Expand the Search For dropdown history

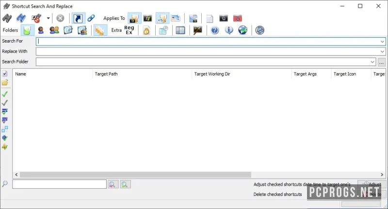382,42
